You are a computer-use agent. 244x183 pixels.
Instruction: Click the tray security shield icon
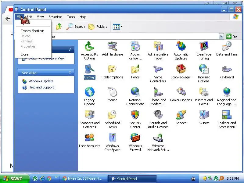click(205, 178)
